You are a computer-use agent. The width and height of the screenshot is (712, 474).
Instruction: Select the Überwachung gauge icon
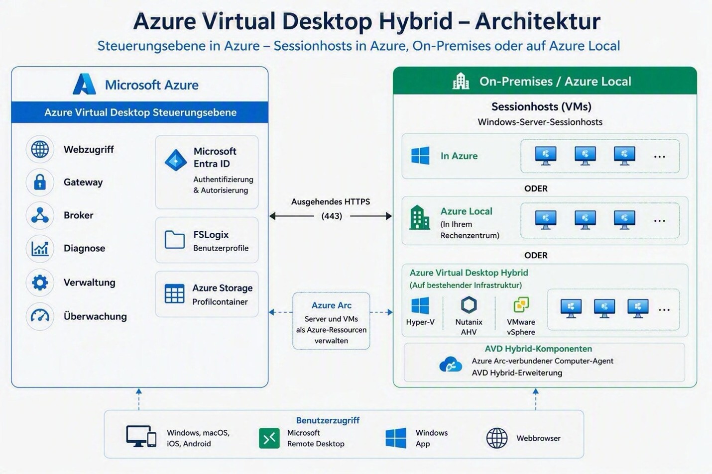40,316
